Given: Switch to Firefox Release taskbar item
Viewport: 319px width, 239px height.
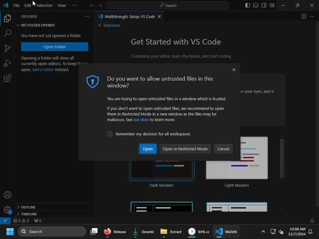Looking at the screenshot, I should coord(115,232).
